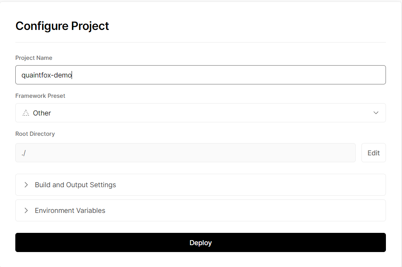The height and width of the screenshot is (267, 402).
Task: Click the chevron icon beside Environment Variables
Action: point(26,210)
